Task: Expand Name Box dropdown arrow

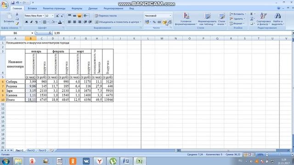Action: (x=32, y=33)
